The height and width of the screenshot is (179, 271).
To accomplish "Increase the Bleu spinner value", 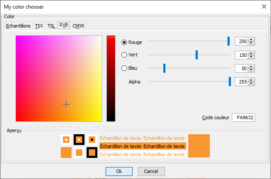I will point(252,66).
